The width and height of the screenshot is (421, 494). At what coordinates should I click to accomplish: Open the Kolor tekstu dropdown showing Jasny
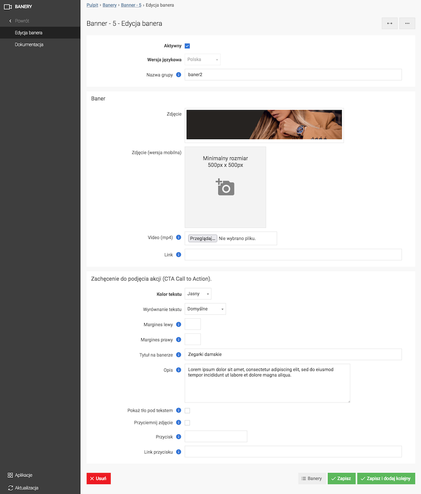click(x=198, y=293)
